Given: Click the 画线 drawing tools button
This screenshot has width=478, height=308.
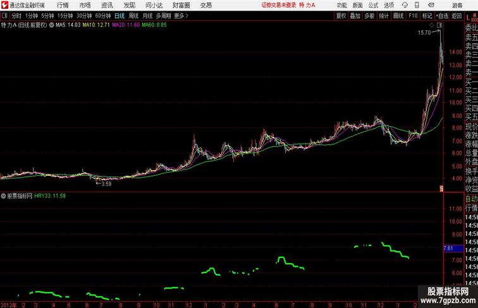Looking at the screenshot, I should coord(398,16).
